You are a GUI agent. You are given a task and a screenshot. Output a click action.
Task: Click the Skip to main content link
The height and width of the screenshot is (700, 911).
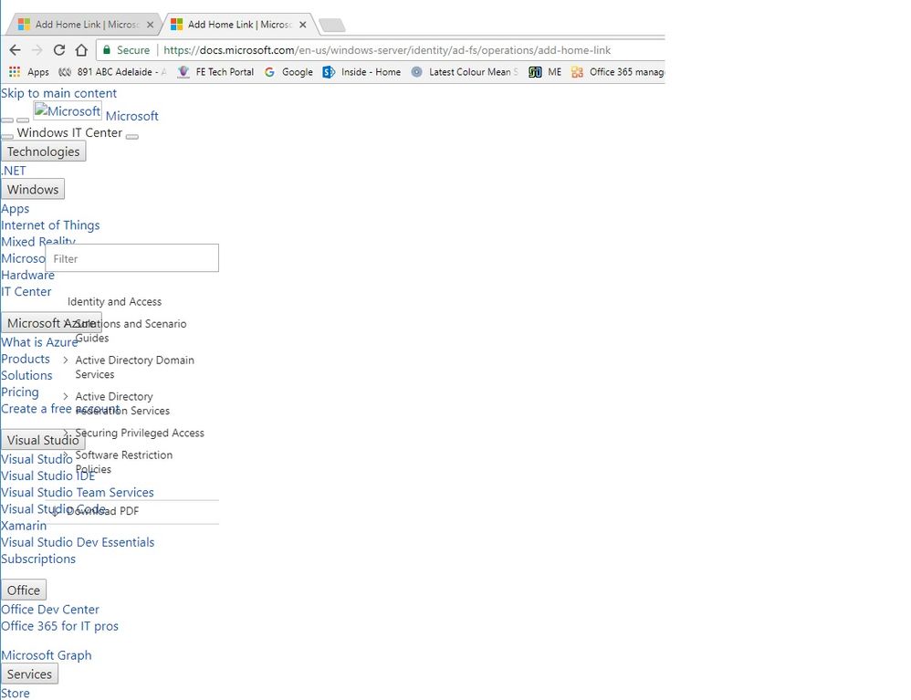pyautogui.click(x=58, y=93)
